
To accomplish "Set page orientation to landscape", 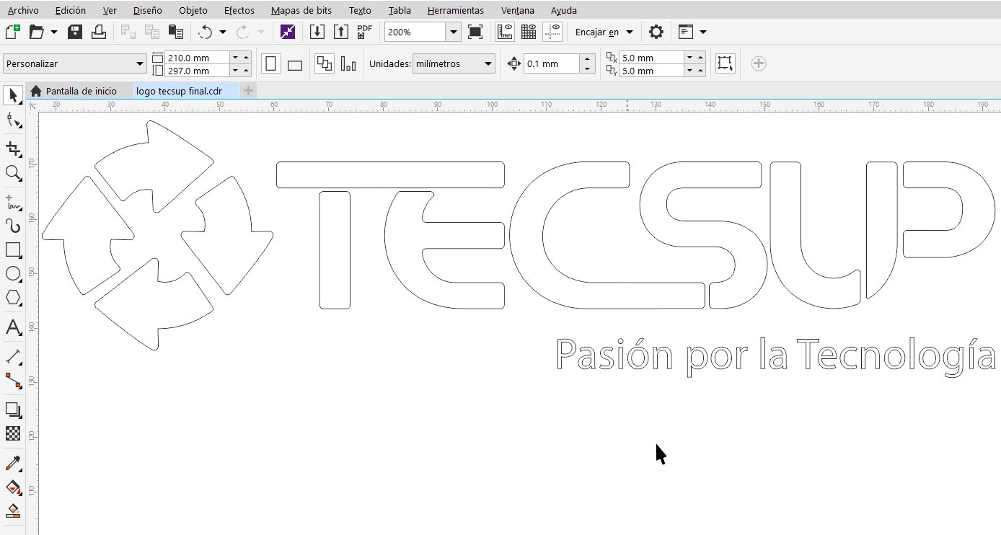I will click(x=294, y=64).
